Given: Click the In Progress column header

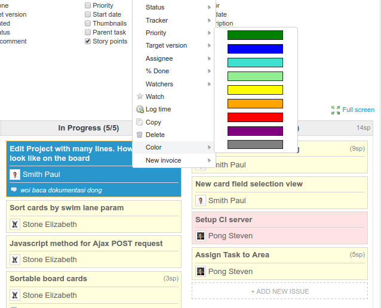Looking at the screenshot, I should pyautogui.click(x=88, y=128).
